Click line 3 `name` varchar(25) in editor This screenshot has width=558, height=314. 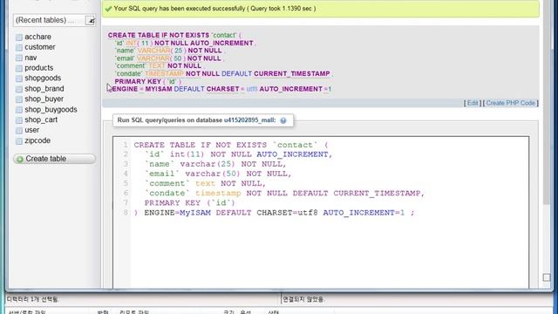coord(190,164)
